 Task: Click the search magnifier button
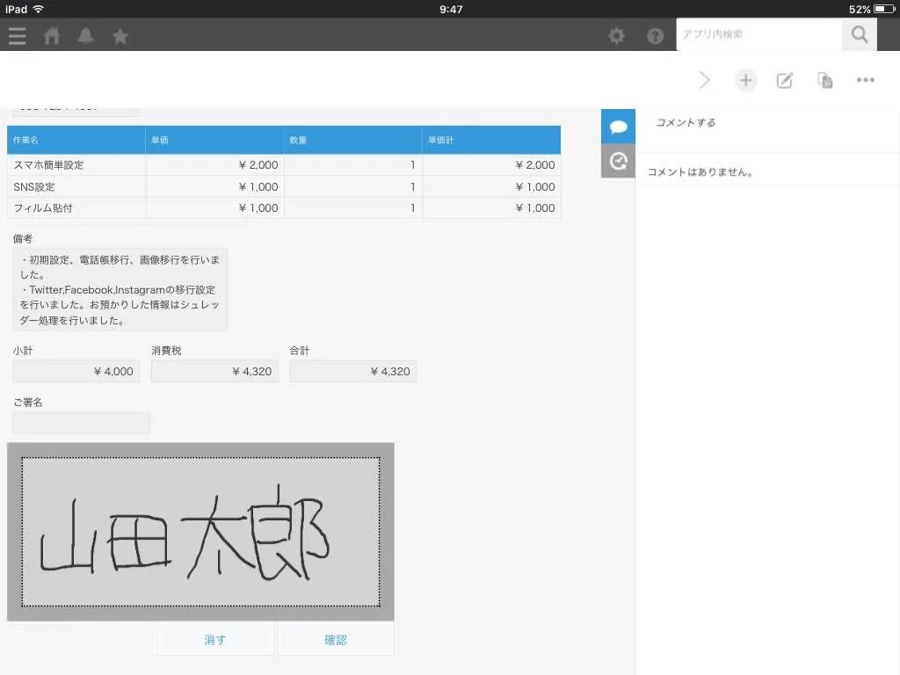(859, 35)
